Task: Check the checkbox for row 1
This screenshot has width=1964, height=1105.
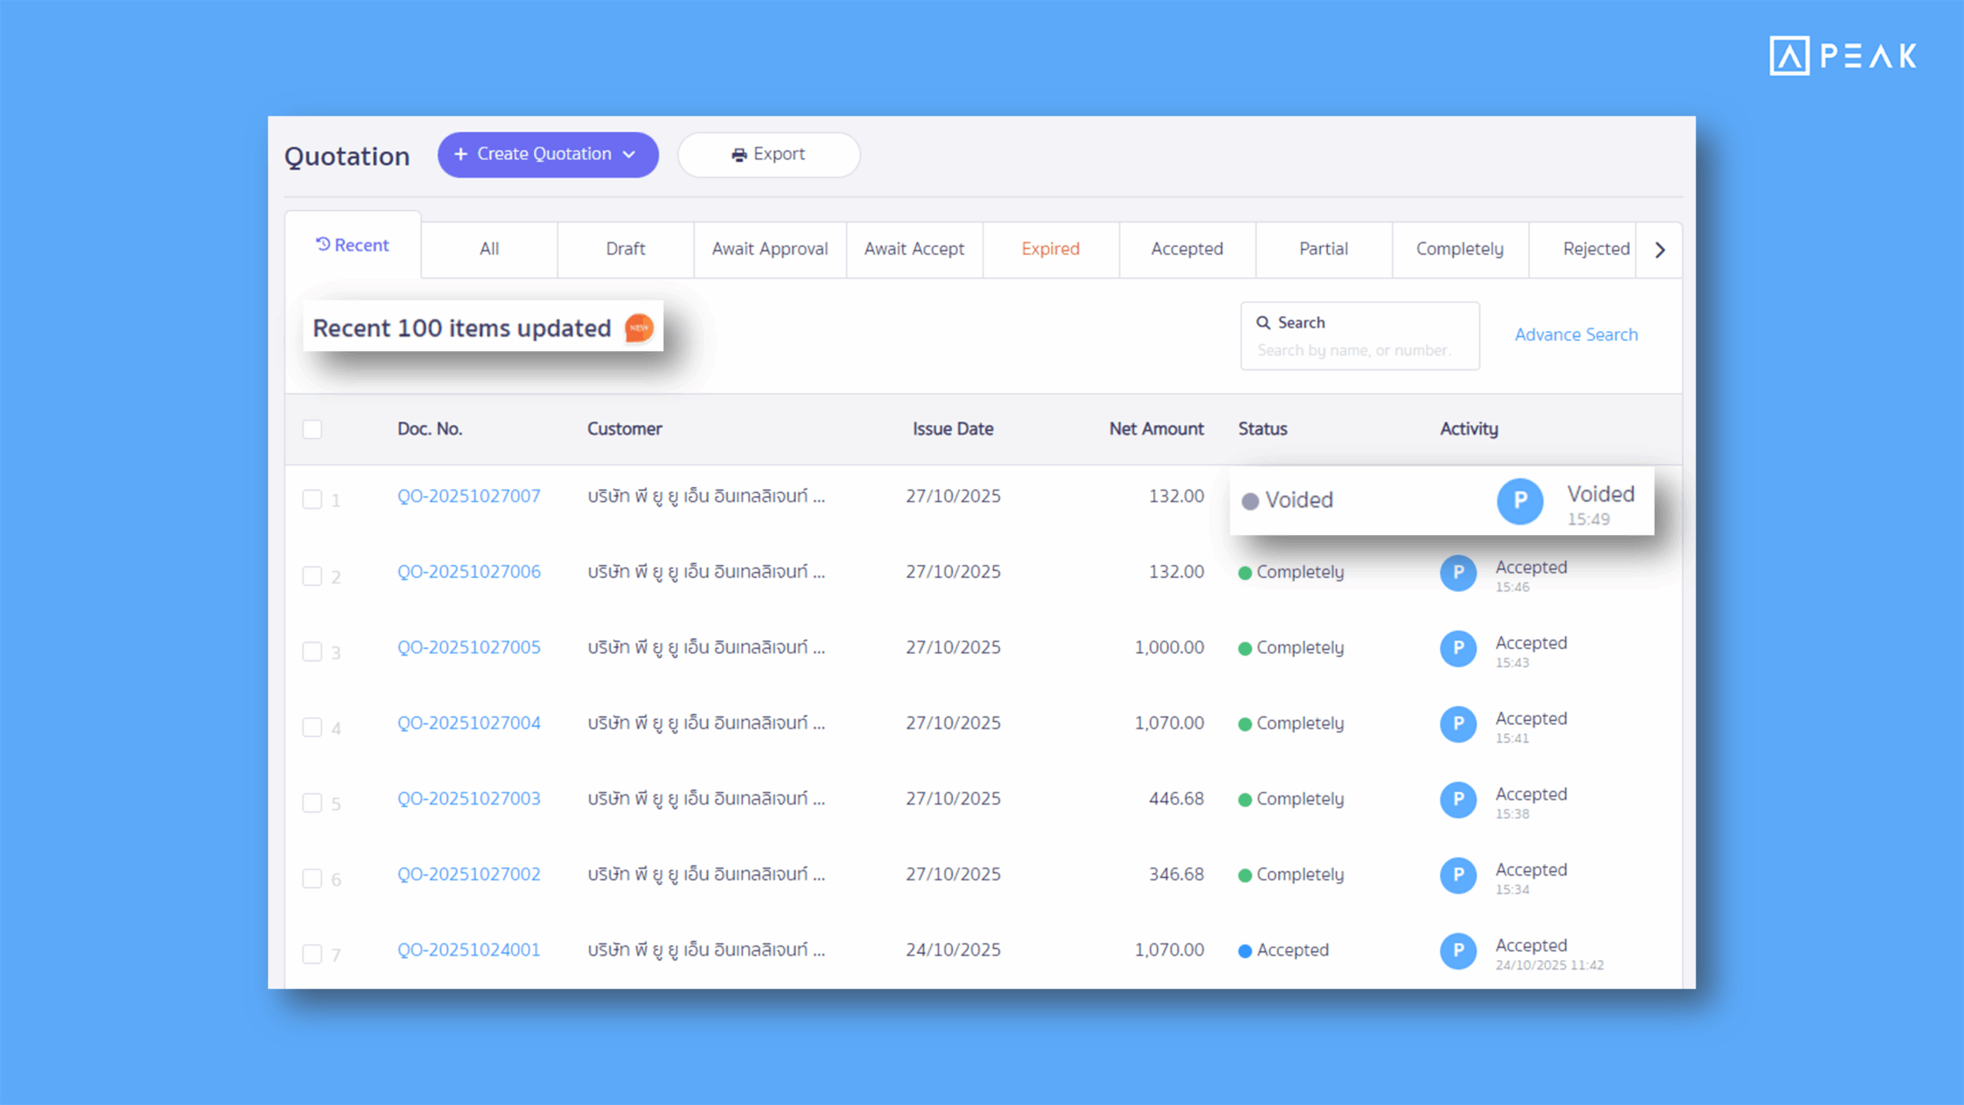Action: coord(312,499)
